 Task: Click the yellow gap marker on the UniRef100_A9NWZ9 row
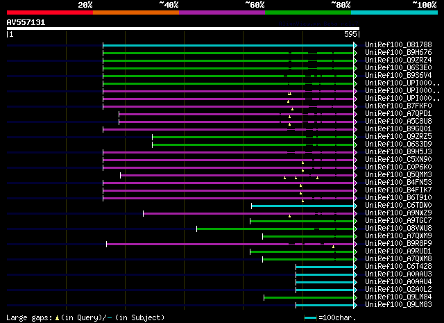(x=290, y=216)
